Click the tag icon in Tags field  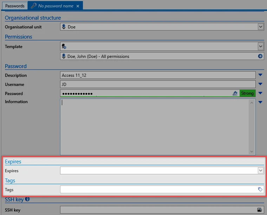[260, 189]
